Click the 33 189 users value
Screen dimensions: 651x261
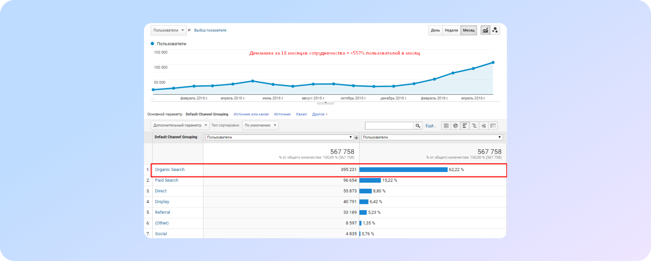point(350,213)
